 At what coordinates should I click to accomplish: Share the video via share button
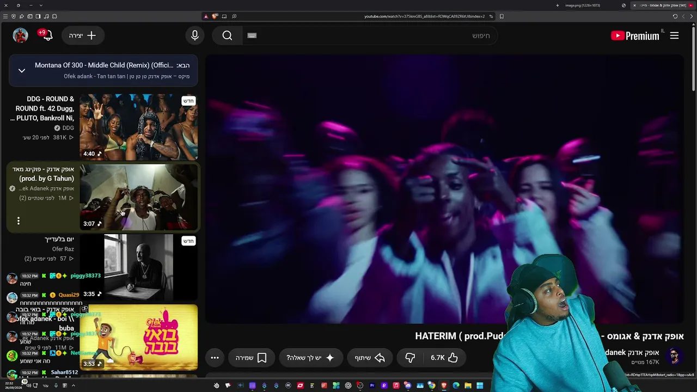click(x=370, y=358)
